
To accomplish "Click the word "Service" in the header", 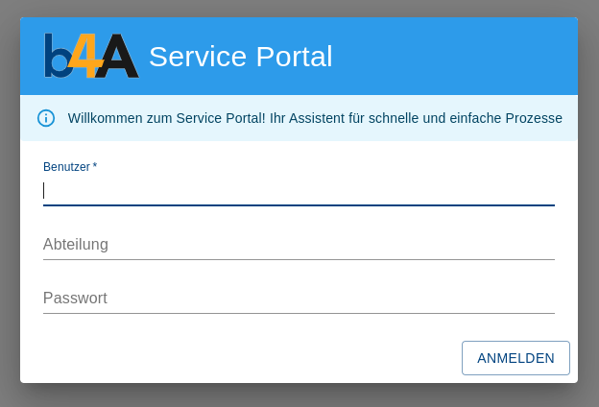I will [198, 57].
